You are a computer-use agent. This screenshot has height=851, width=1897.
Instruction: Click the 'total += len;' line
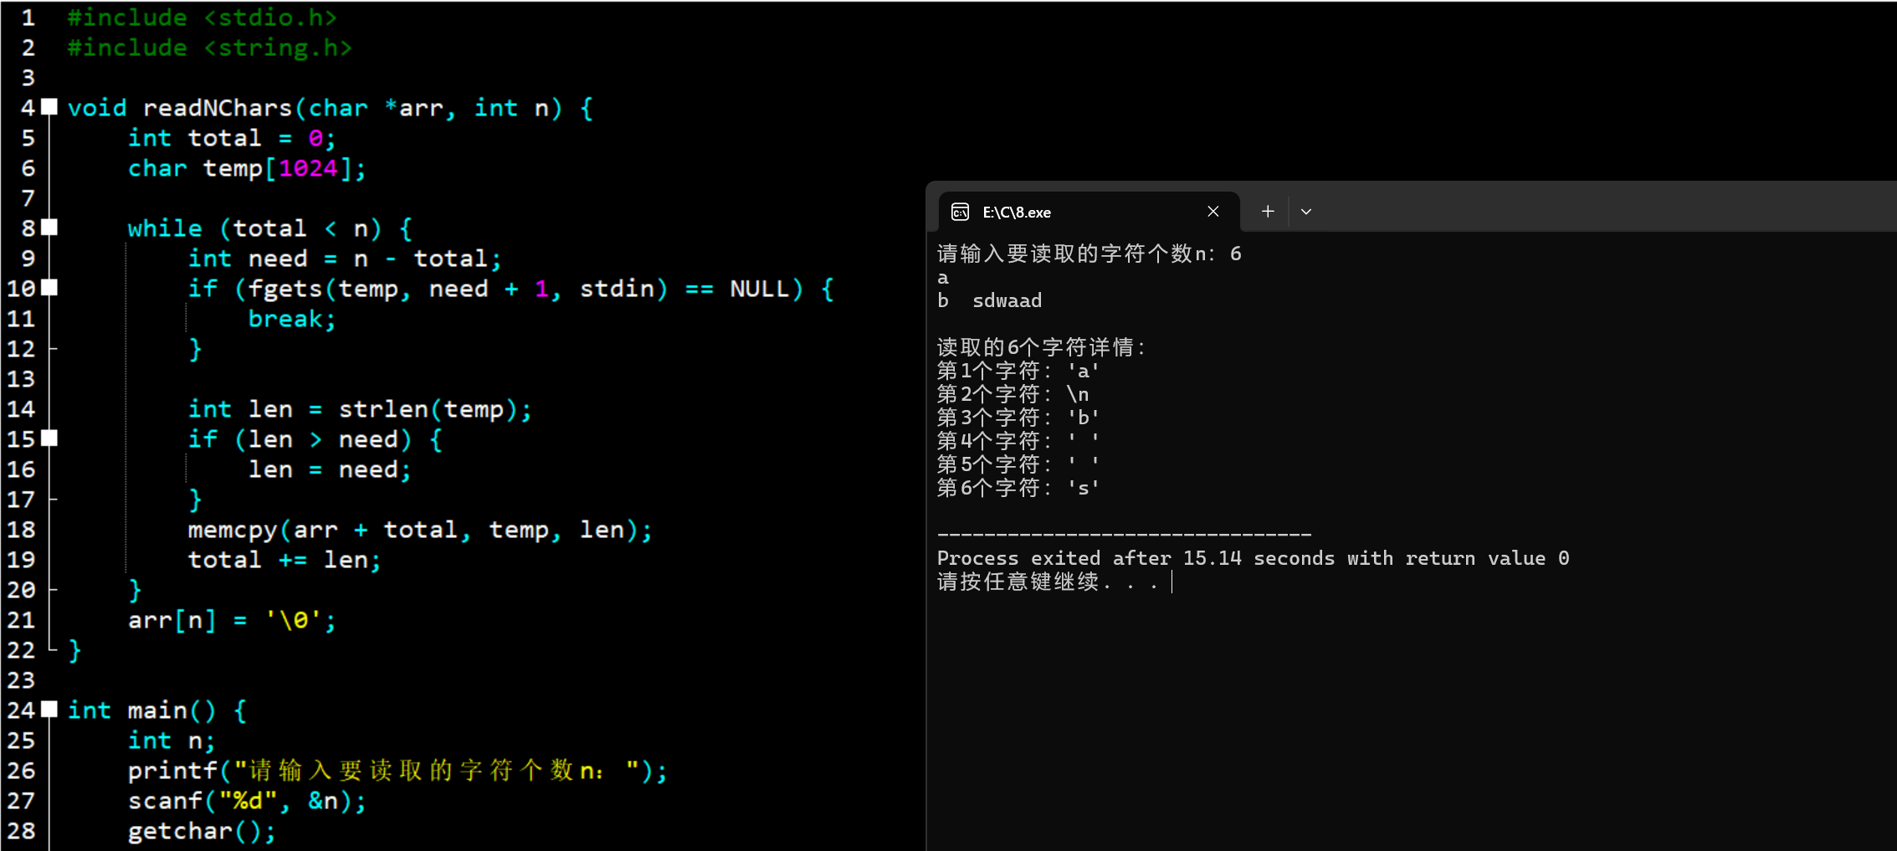285,560
